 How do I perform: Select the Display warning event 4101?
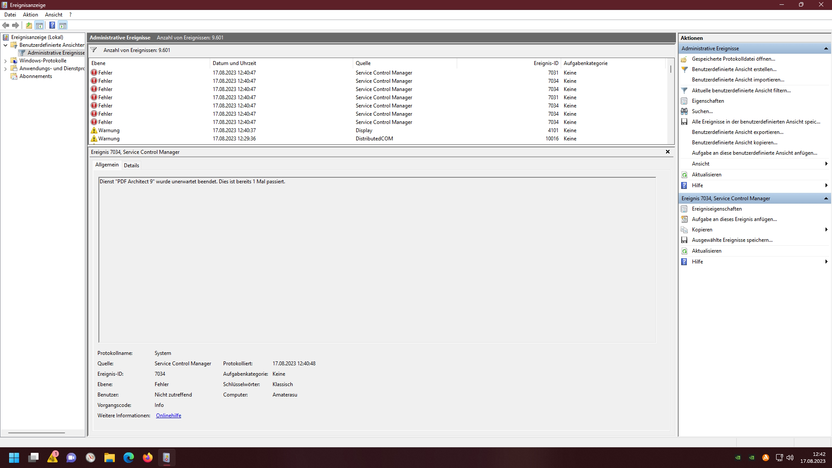pyautogui.click(x=364, y=130)
